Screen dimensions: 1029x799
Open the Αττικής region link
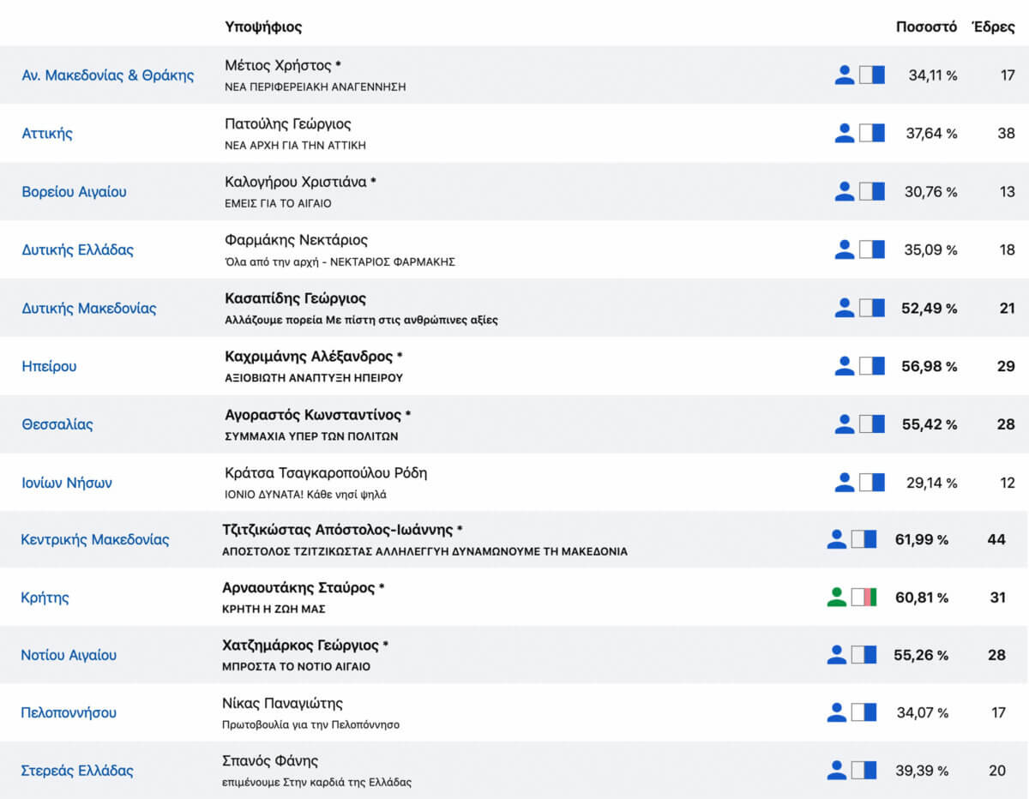click(47, 134)
